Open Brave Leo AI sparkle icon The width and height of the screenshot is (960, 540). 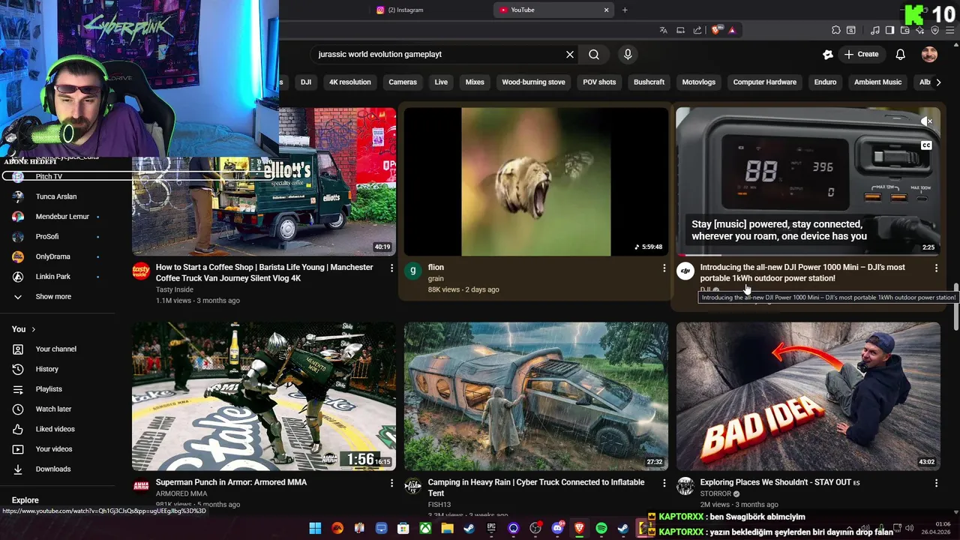click(x=919, y=30)
